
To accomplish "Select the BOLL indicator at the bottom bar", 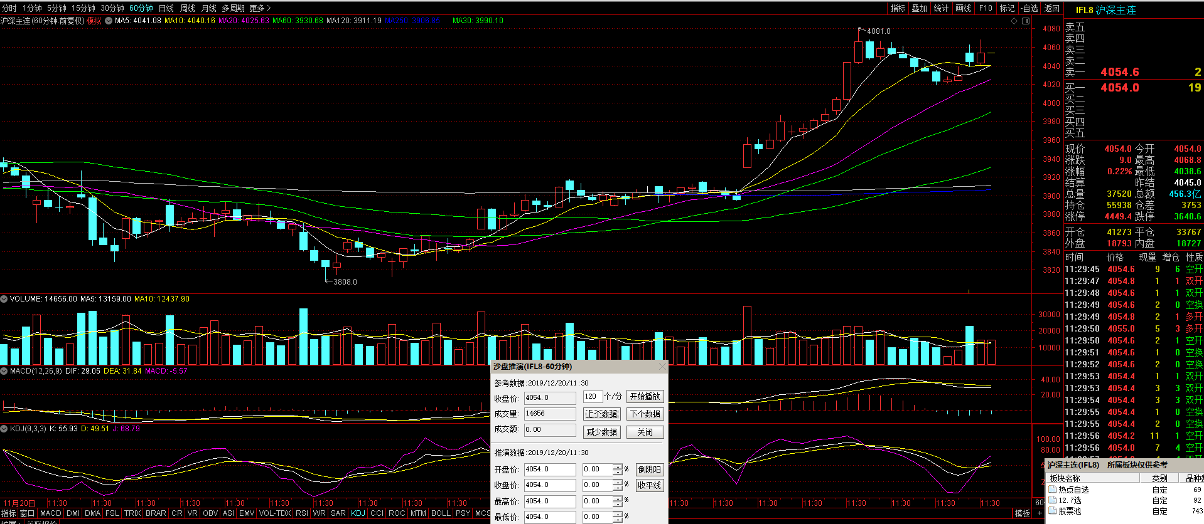I will click(x=441, y=513).
